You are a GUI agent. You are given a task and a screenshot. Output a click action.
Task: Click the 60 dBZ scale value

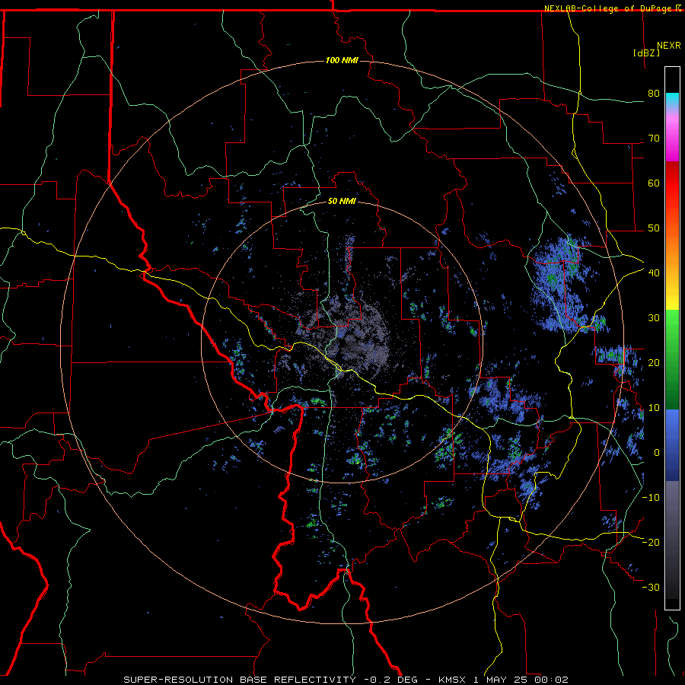[654, 183]
